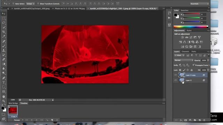Open the Actions play panel icon
Screen dimensions: 223x125
pos(169,18)
